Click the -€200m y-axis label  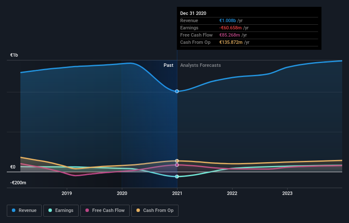(18, 183)
